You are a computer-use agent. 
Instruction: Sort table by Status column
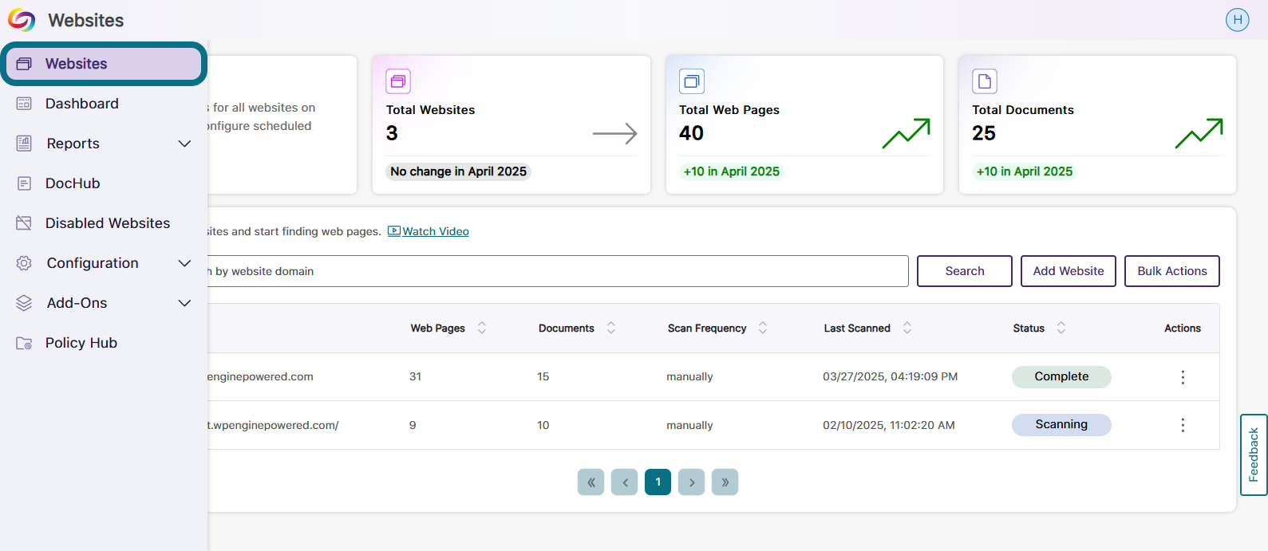point(1061,328)
